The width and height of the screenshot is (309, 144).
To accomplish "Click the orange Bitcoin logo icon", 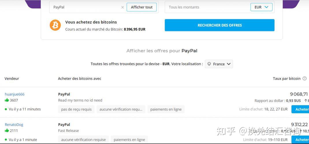I will coord(55,25).
